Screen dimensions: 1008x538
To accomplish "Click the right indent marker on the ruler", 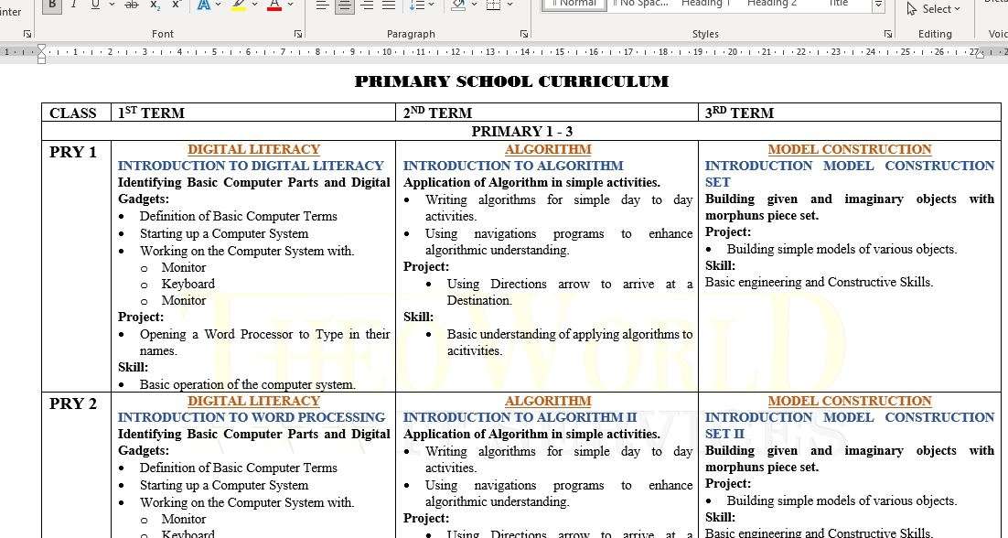I will (x=981, y=55).
